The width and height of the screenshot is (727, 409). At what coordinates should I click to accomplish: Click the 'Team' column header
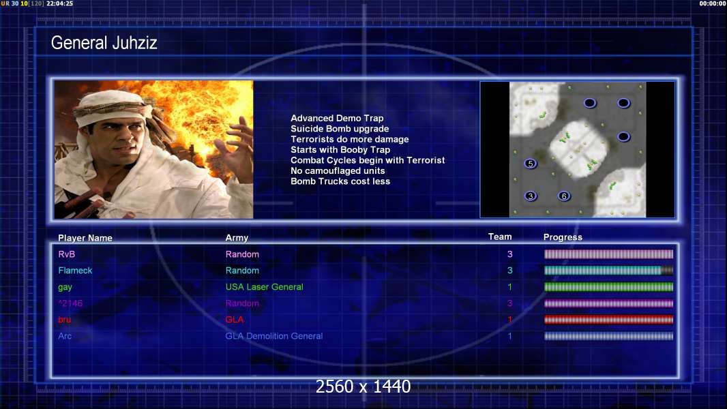pos(500,237)
